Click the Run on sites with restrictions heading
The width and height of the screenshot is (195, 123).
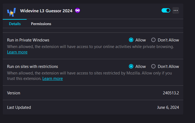(33, 67)
